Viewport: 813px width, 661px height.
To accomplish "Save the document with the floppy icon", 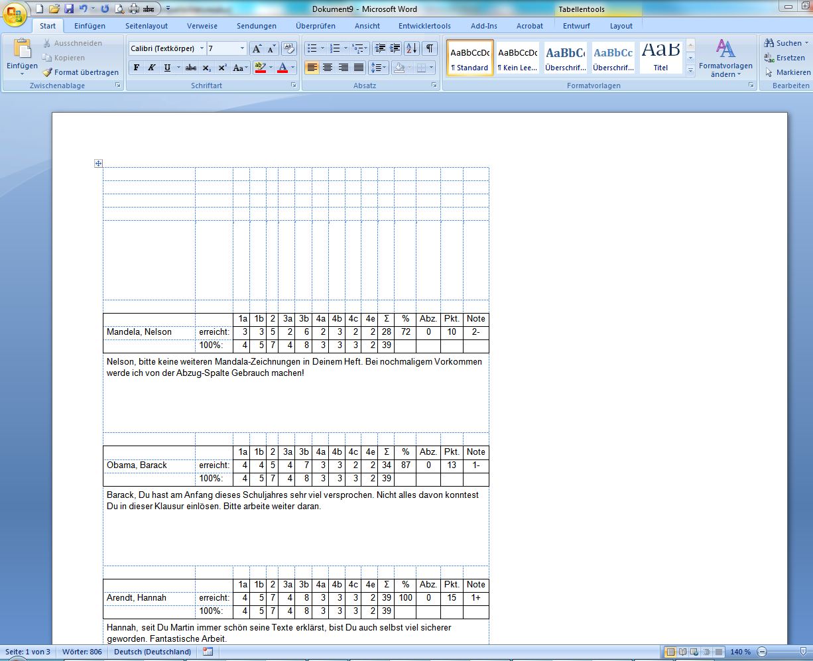I will [69, 9].
